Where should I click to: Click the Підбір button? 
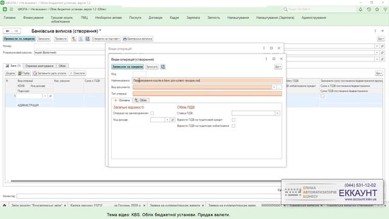pyautogui.click(x=24, y=73)
